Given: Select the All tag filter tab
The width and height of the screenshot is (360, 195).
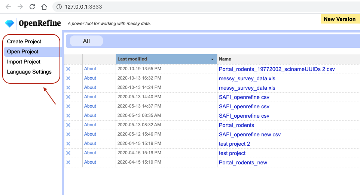Looking at the screenshot, I should click(x=86, y=41).
